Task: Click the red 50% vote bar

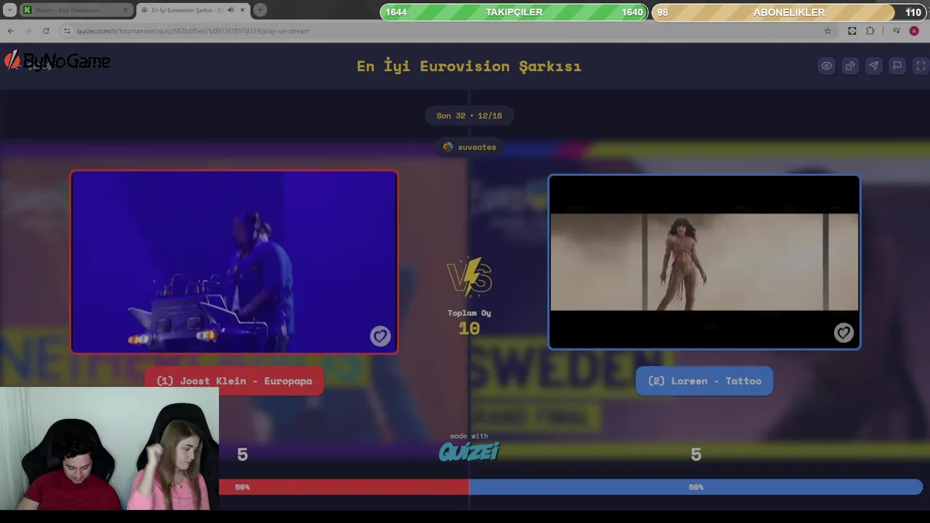Action: pos(344,487)
